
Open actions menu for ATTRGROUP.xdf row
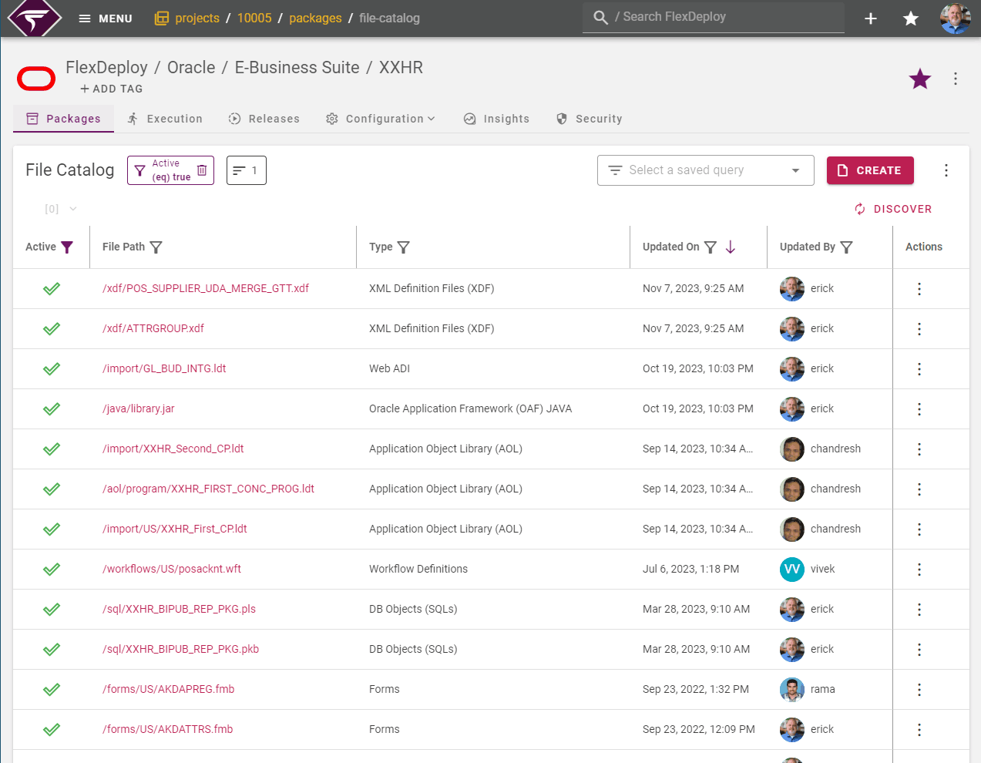coord(919,329)
